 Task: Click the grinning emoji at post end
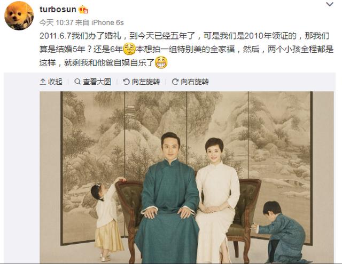[x=161, y=62]
